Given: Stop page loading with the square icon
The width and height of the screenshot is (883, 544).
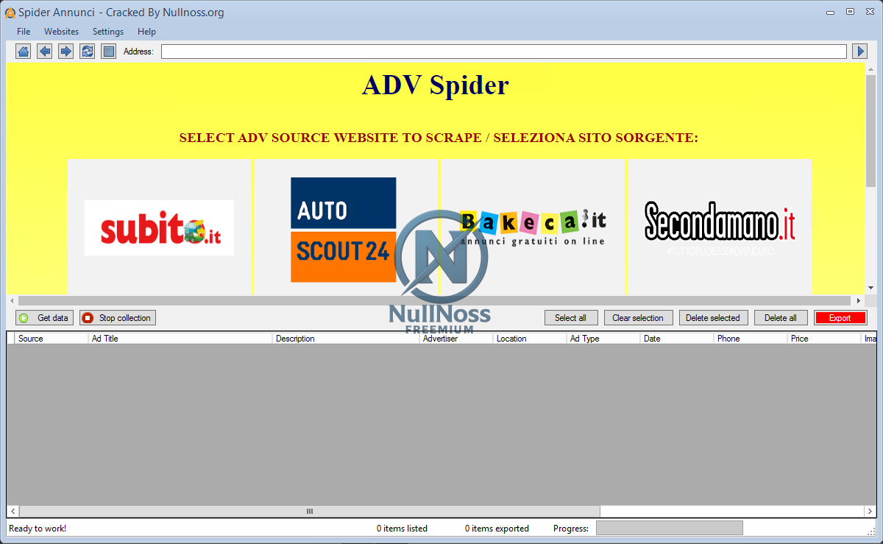Looking at the screenshot, I should [x=107, y=51].
